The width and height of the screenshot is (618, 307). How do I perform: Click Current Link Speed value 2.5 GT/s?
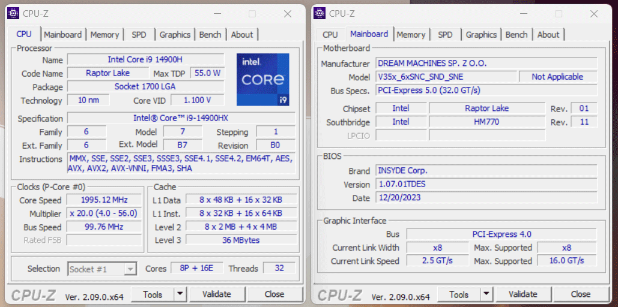tap(437, 260)
